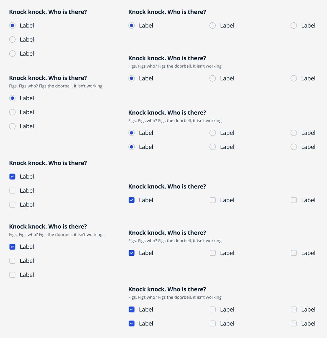
Task: Uncheck the checked box in left vertical checkbox group without description
Action: 12,177
